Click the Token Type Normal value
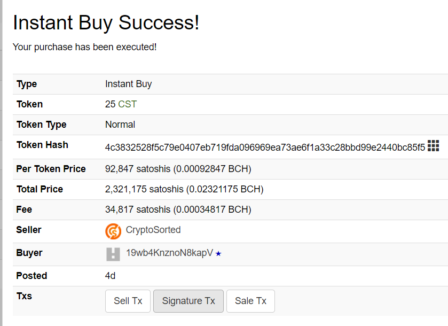 120,125
